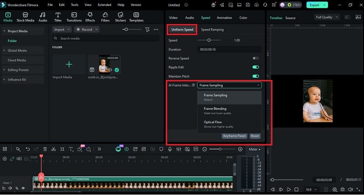Open the Full Quality preview dropdown

[x=327, y=17]
